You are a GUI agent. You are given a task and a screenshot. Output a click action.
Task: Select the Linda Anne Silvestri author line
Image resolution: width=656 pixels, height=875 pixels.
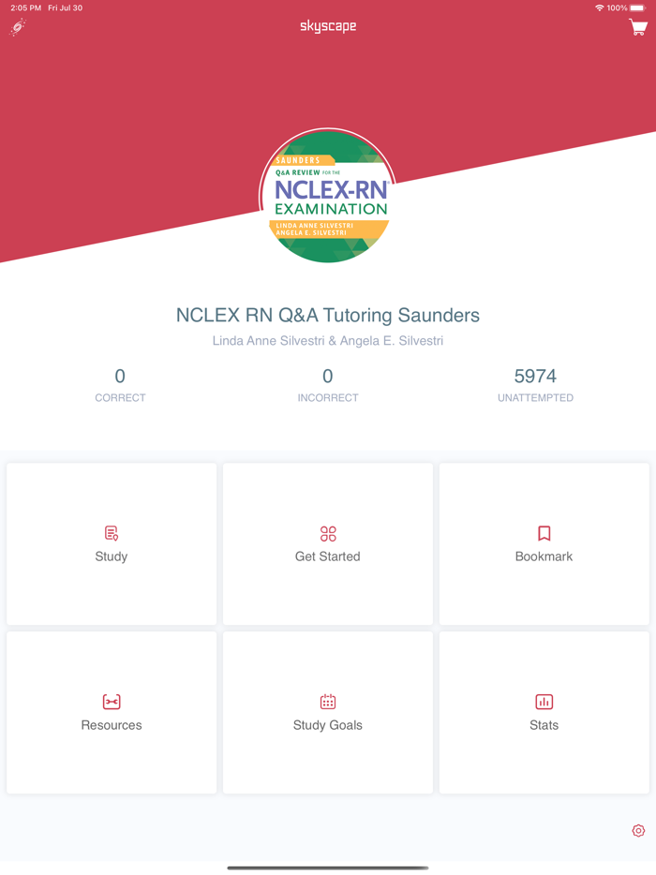coord(327,340)
